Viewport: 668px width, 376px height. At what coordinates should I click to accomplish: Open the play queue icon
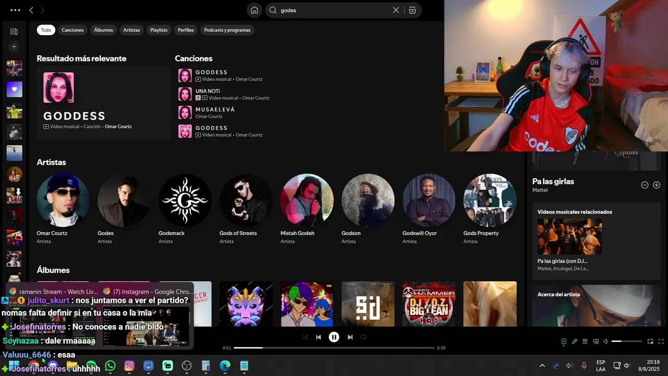tap(585, 342)
